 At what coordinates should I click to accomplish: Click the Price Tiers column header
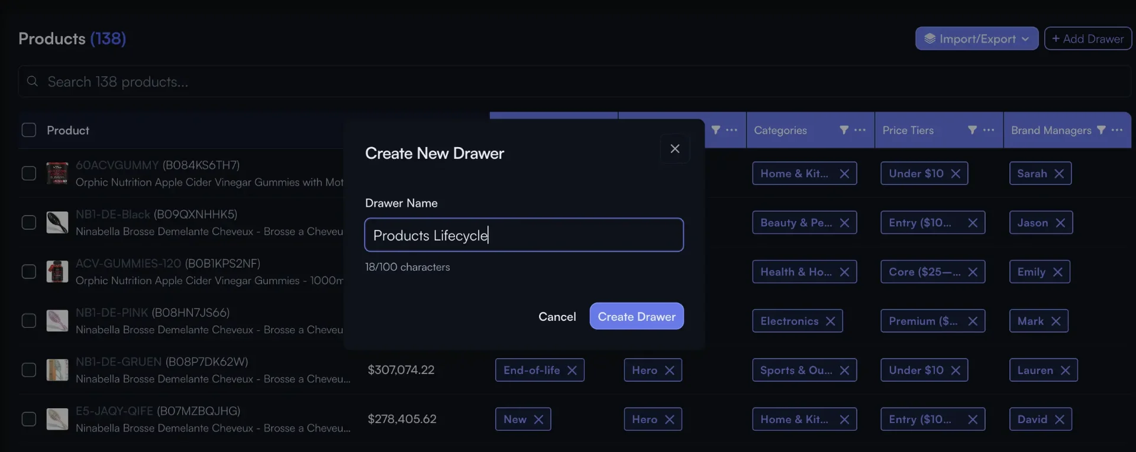tap(908, 130)
